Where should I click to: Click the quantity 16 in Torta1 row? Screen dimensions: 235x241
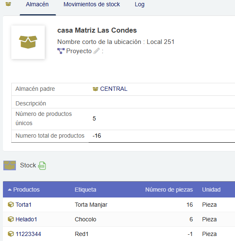[x=189, y=205]
